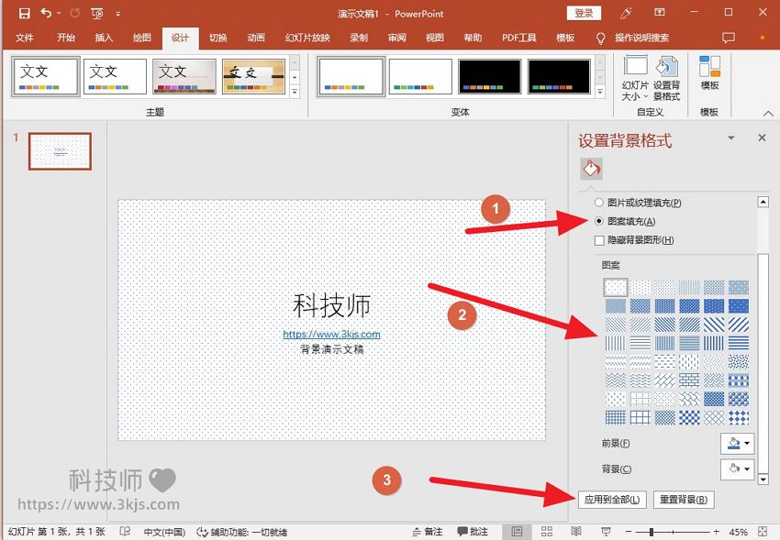Image resolution: width=780 pixels, height=540 pixels.
Task: Select slide 1 thumbnail in slide panel
Action: (x=61, y=151)
